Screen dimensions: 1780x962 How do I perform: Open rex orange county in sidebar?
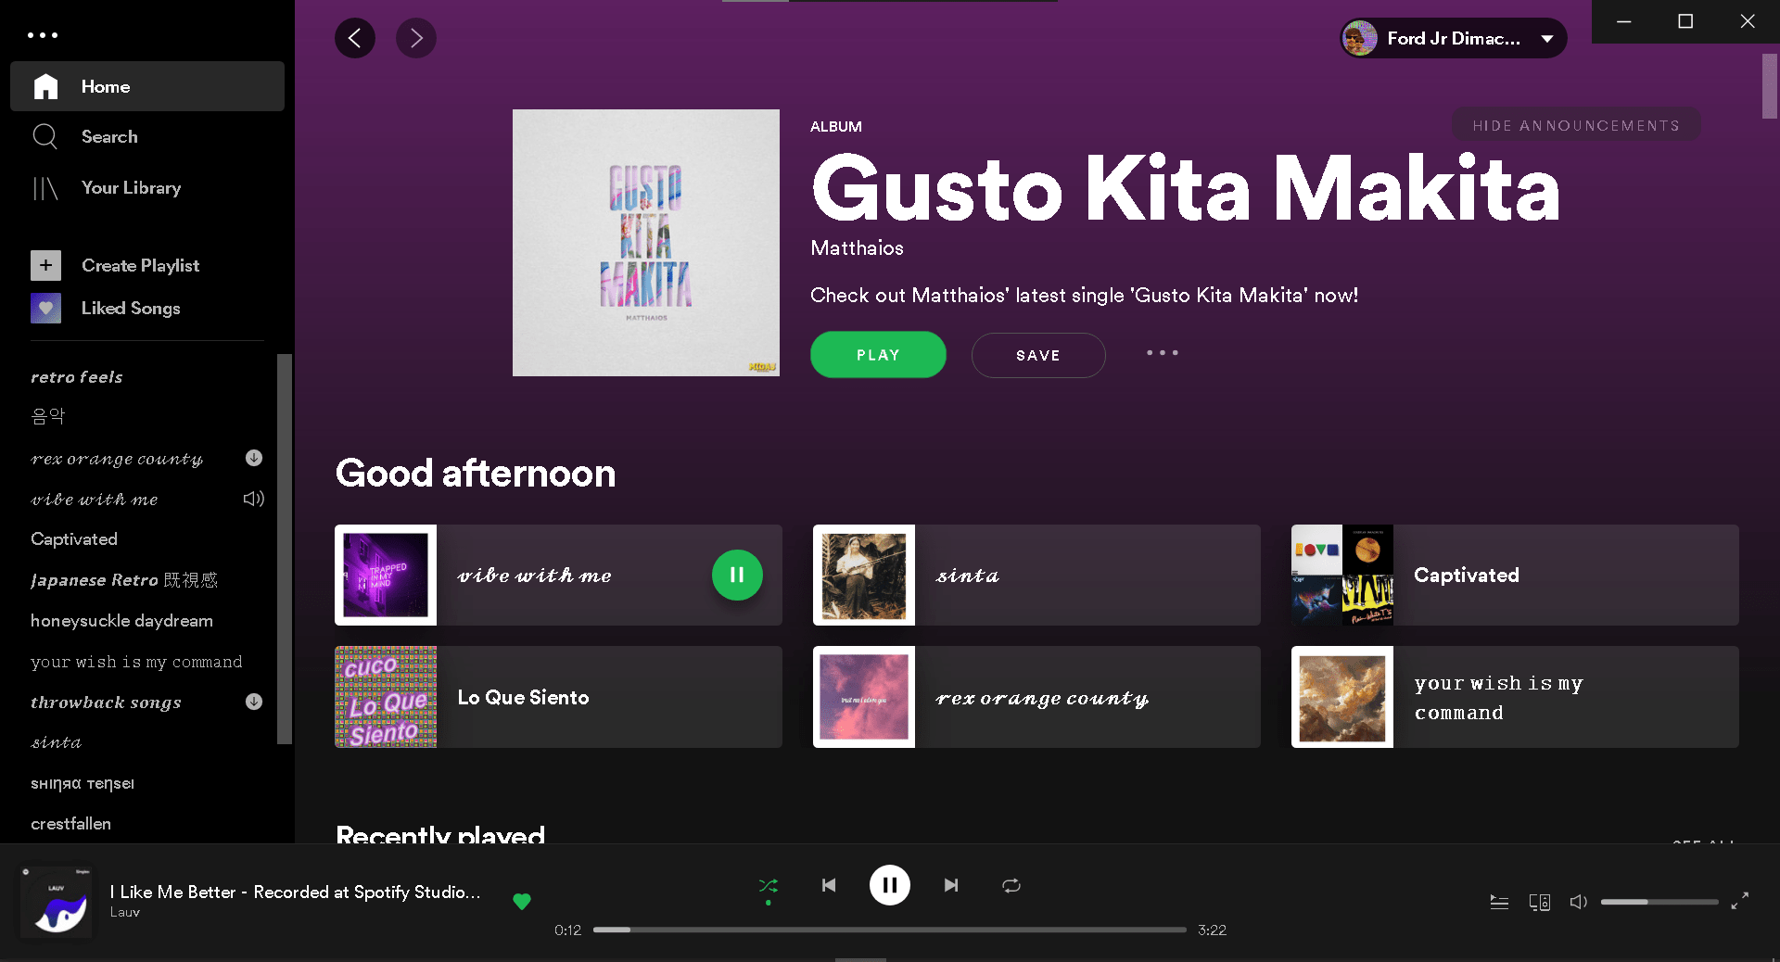point(117,458)
